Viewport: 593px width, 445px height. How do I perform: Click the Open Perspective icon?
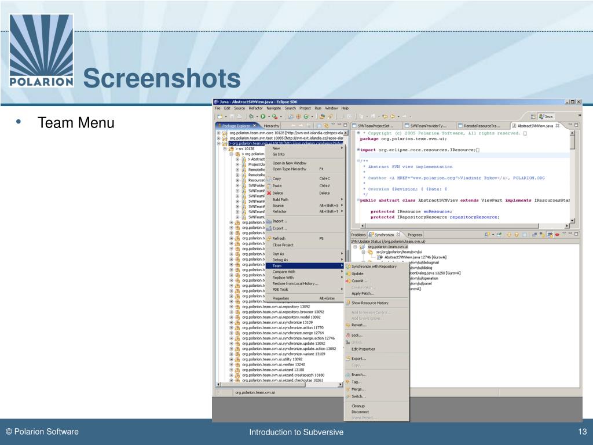click(x=533, y=116)
